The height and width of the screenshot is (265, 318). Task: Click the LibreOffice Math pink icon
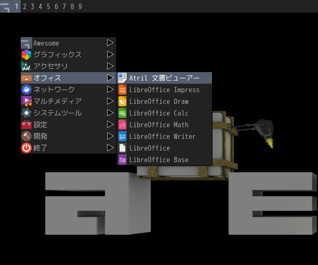pos(122,125)
